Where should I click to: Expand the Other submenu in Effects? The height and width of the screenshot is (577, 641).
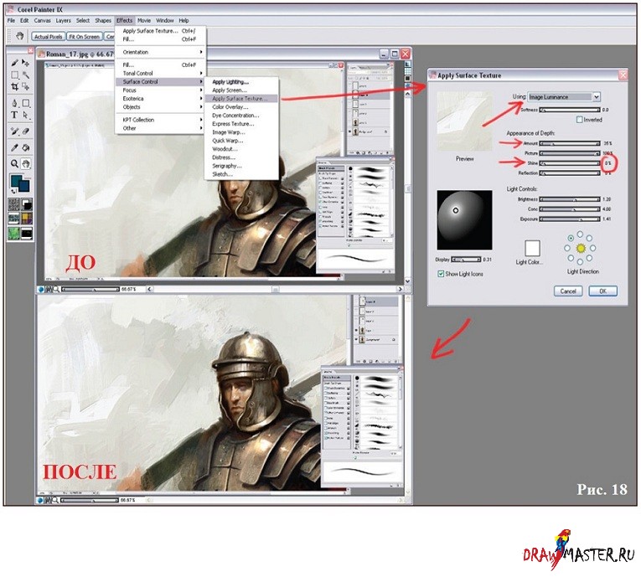161,128
